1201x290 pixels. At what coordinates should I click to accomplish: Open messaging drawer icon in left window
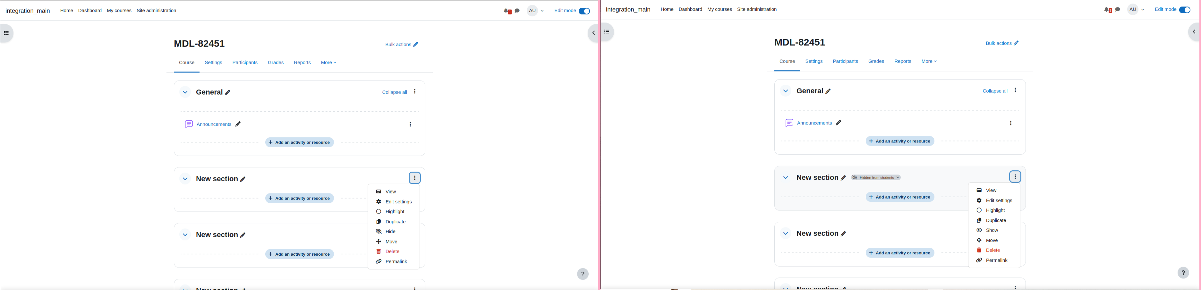point(517,11)
